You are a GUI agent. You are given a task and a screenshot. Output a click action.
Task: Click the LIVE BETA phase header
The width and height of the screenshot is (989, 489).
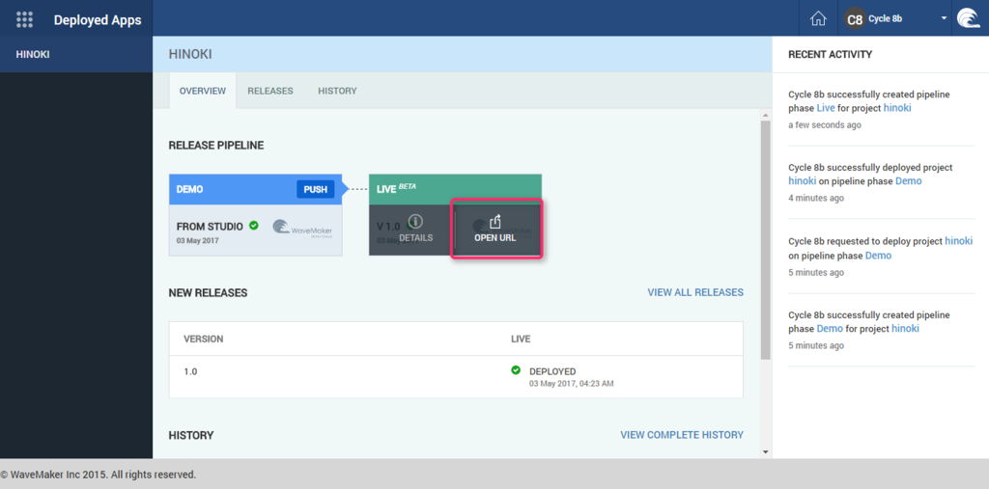click(x=456, y=189)
